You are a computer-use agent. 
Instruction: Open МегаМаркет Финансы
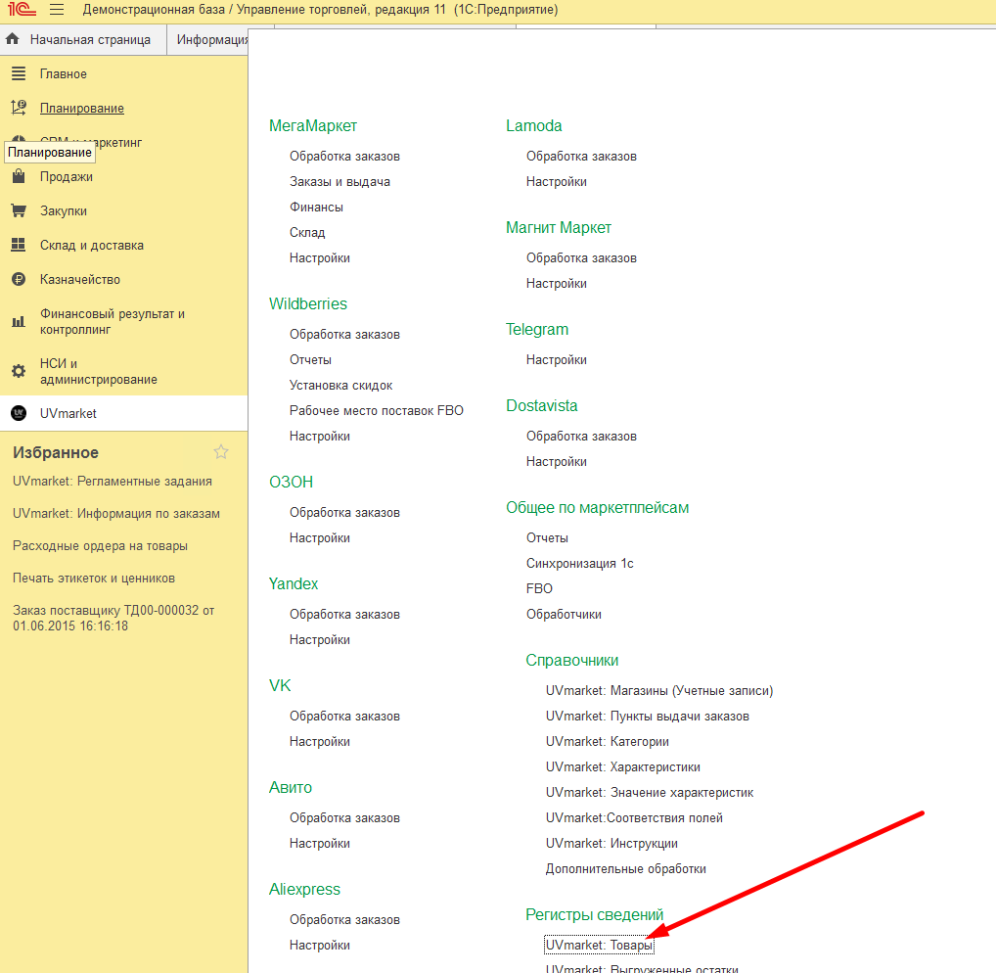pos(316,208)
